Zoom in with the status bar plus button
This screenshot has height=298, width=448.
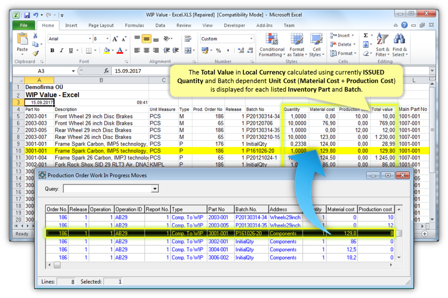point(425,234)
